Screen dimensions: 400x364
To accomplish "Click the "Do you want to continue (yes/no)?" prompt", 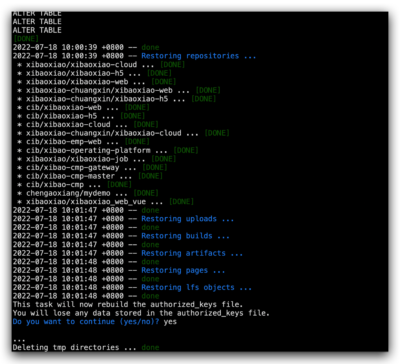I will (x=86, y=322).
